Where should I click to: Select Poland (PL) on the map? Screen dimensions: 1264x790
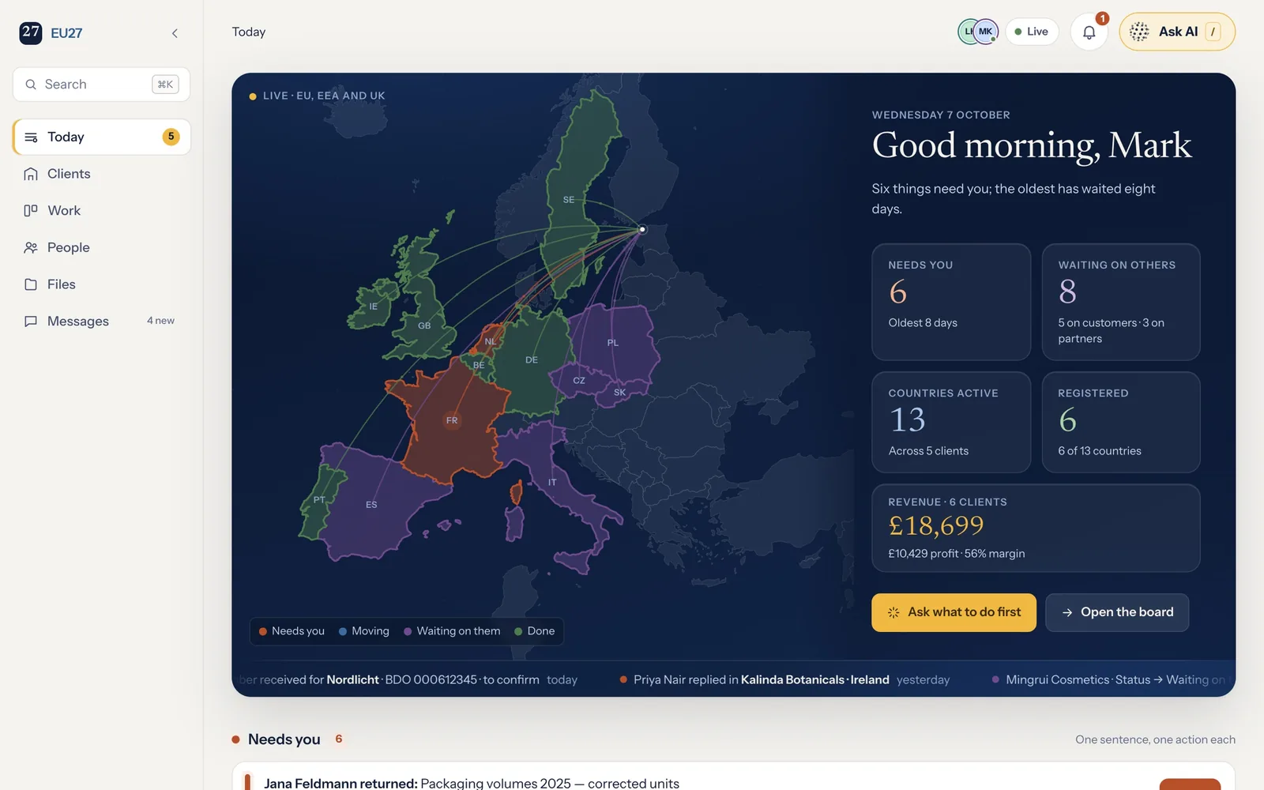click(613, 343)
